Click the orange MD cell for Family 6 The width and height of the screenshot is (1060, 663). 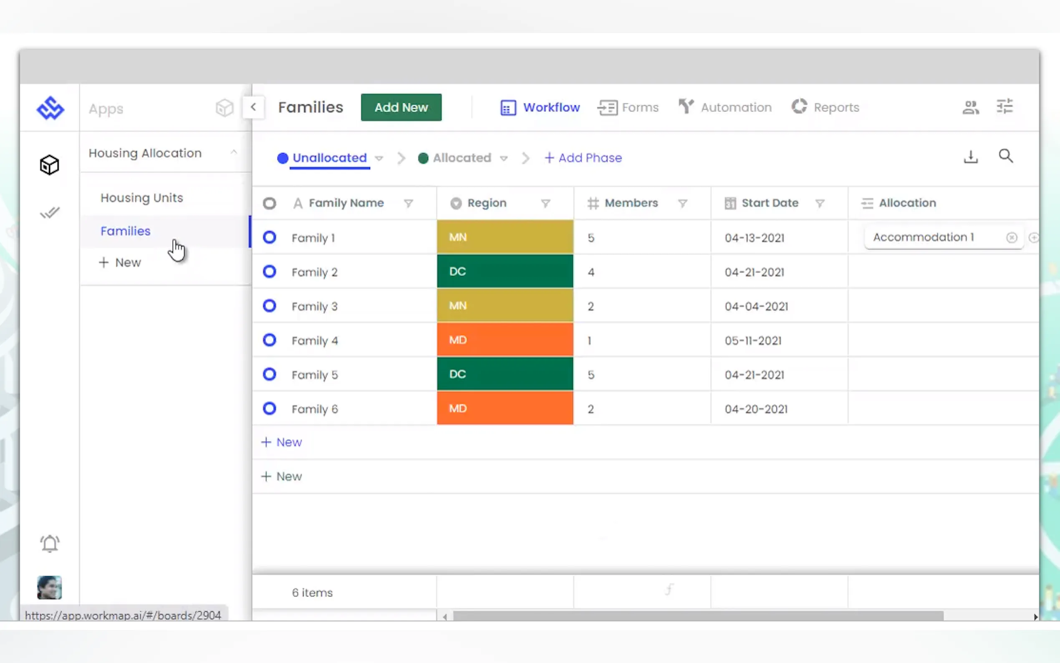coord(505,409)
